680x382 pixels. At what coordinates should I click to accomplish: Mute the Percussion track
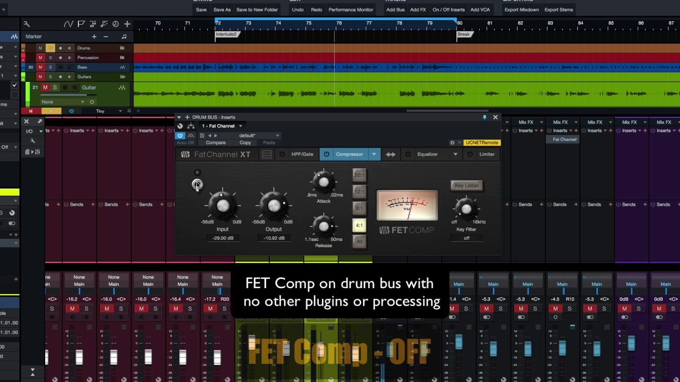(40, 57)
